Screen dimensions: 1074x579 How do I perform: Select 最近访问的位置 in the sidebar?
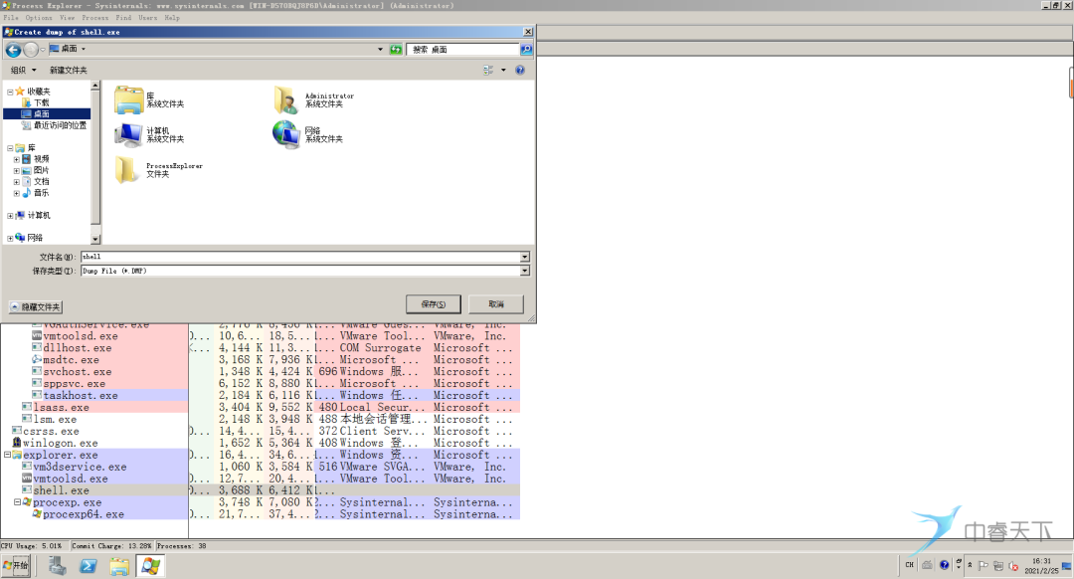coord(54,125)
